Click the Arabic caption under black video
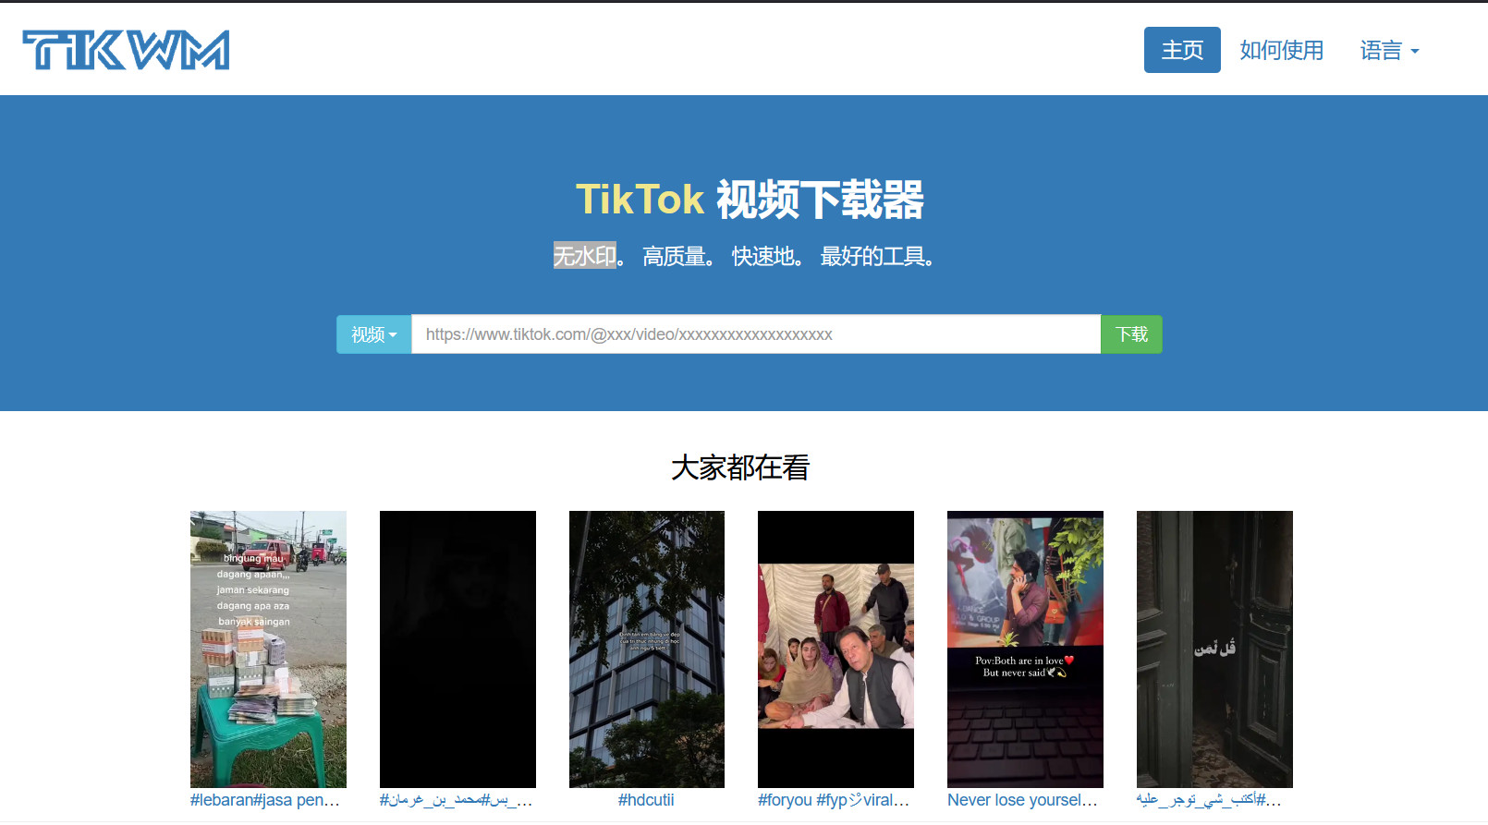Viewport: 1488px width, 825px height. 456,800
